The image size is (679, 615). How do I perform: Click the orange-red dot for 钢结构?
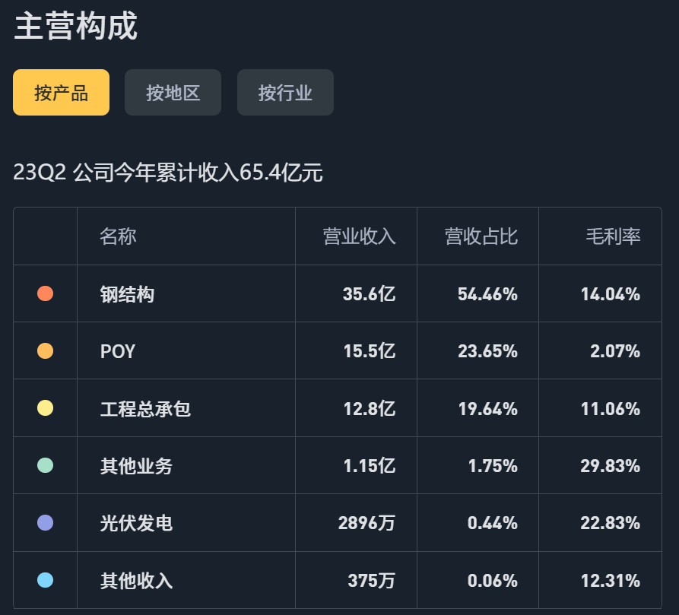pyautogui.click(x=45, y=293)
